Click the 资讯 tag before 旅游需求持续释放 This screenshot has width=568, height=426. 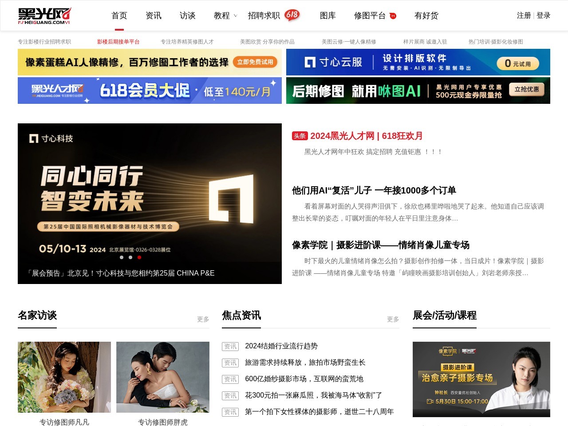coord(230,363)
